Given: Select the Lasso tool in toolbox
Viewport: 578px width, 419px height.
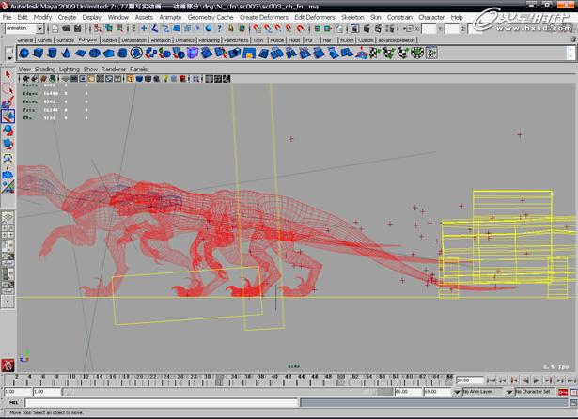Looking at the screenshot, I should click(x=8, y=88).
